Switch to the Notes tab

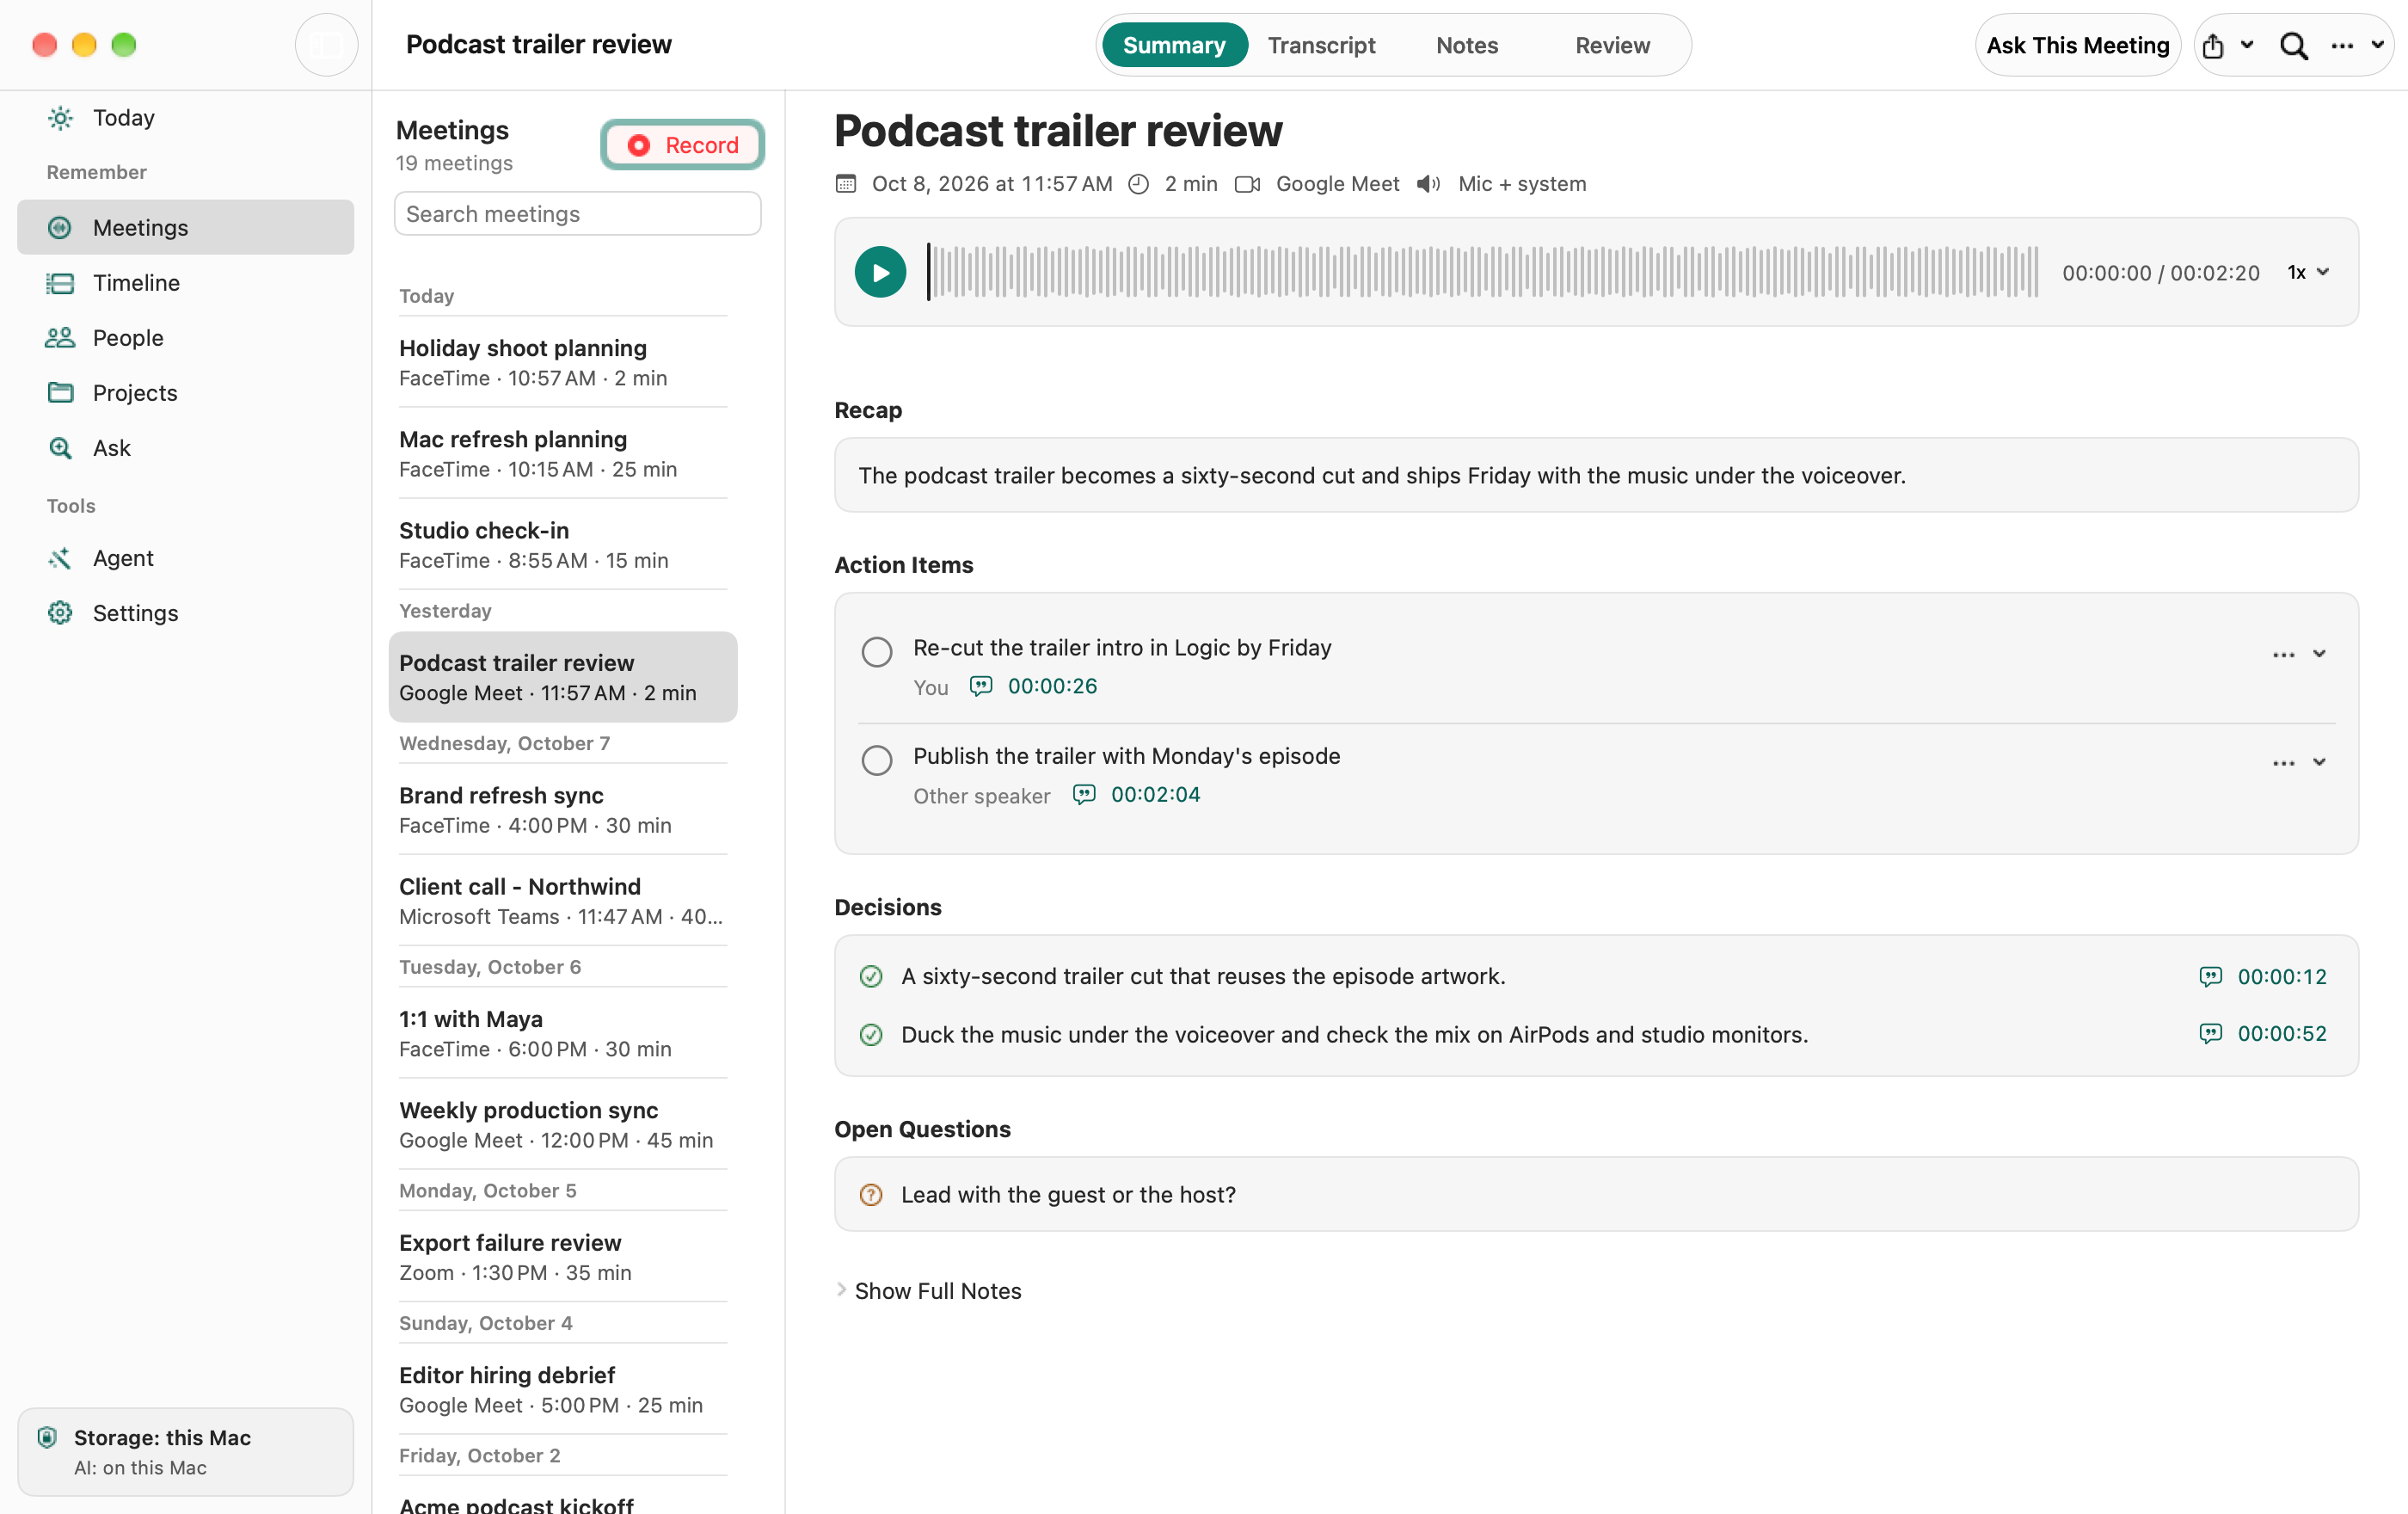pyautogui.click(x=1467, y=45)
